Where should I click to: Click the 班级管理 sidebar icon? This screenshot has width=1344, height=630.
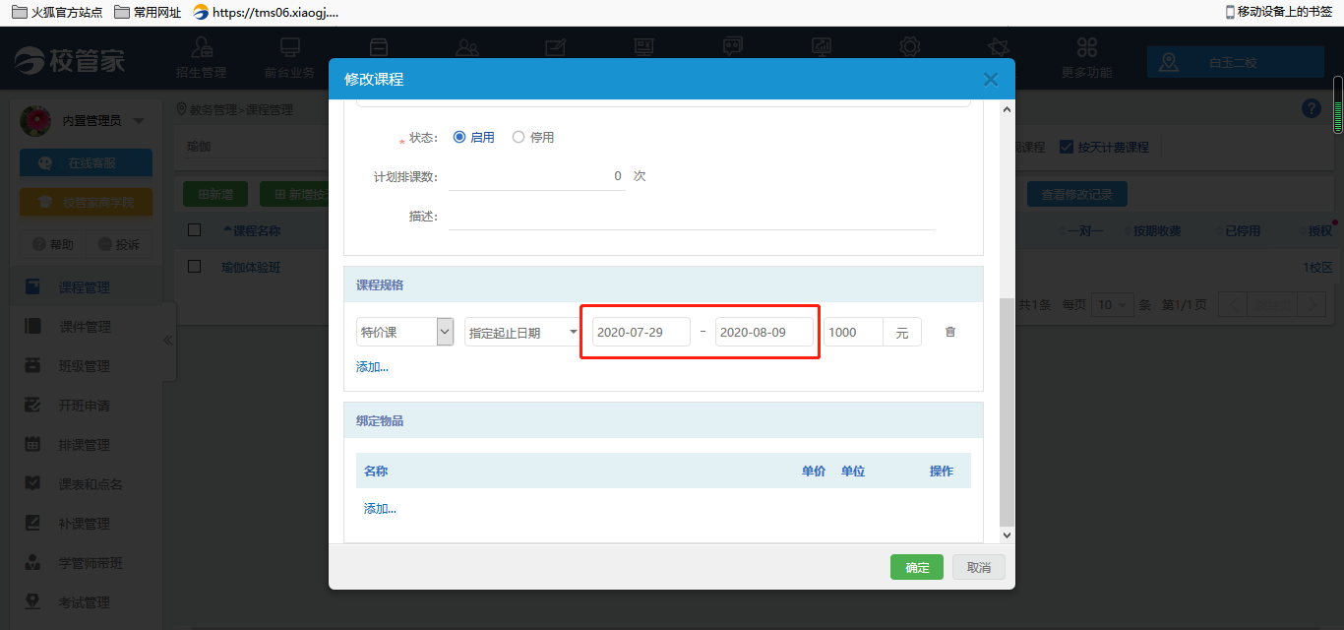pos(32,366)
